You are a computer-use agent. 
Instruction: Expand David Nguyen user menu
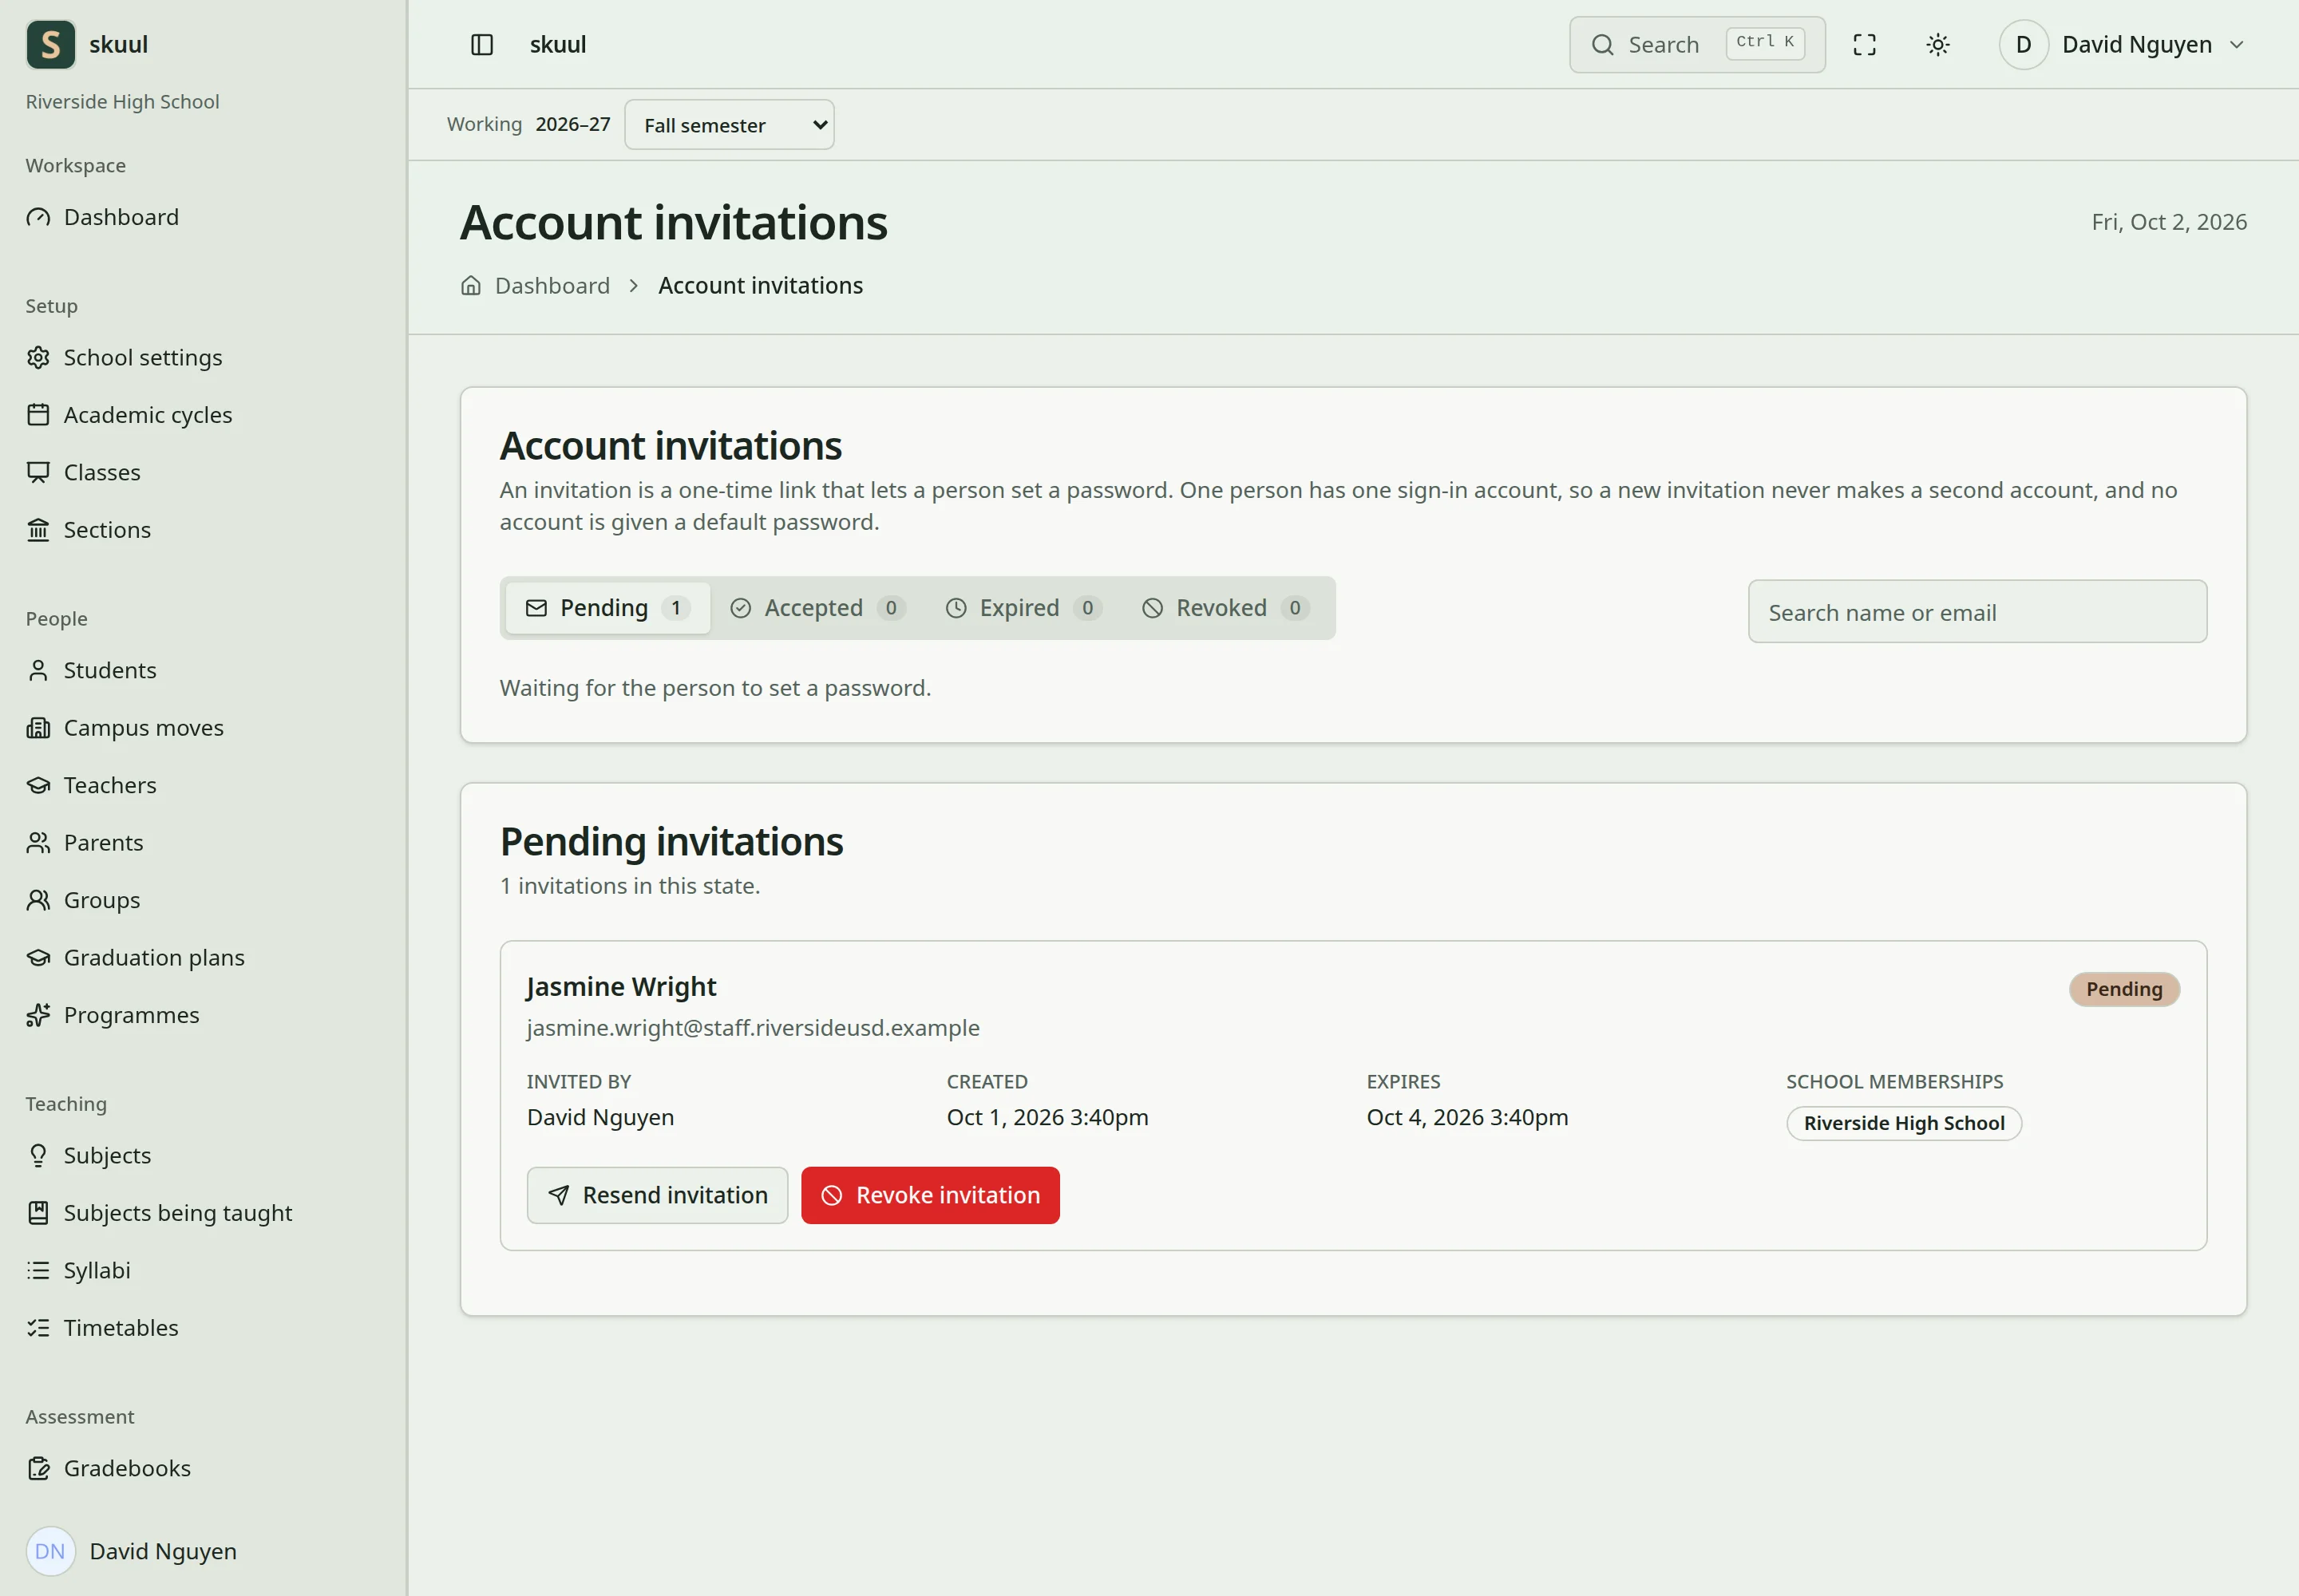click(x=2123, y=45)
